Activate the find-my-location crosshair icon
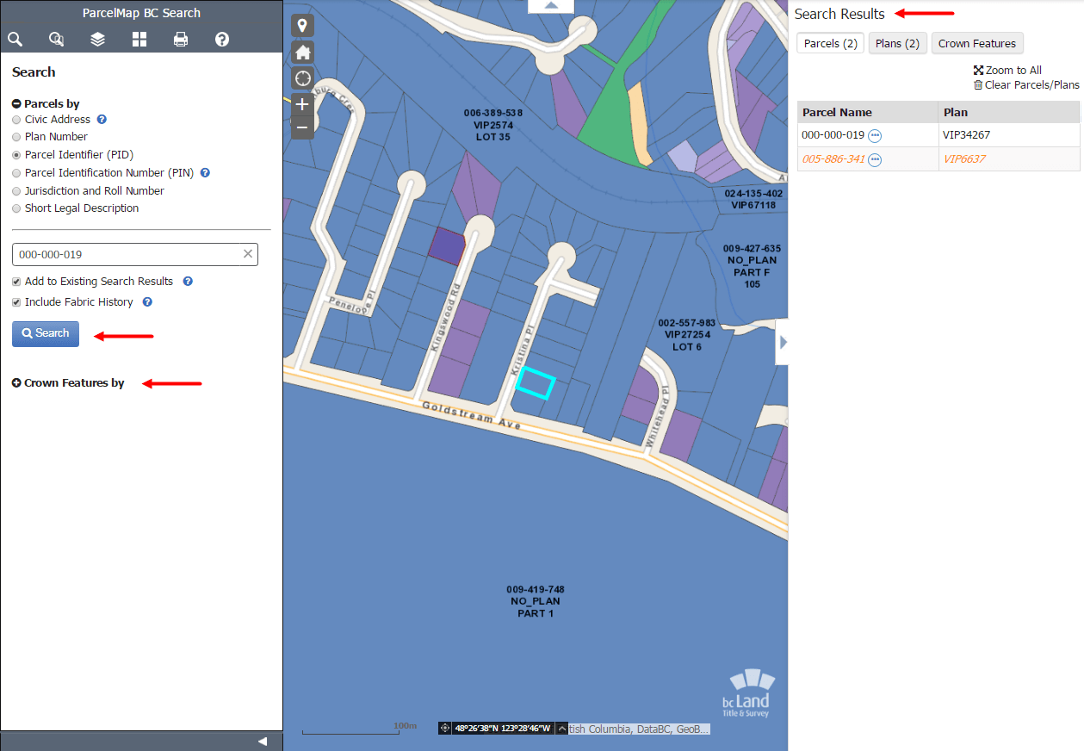The height and width of the screenshot is (751, 1084). (302, 78)
